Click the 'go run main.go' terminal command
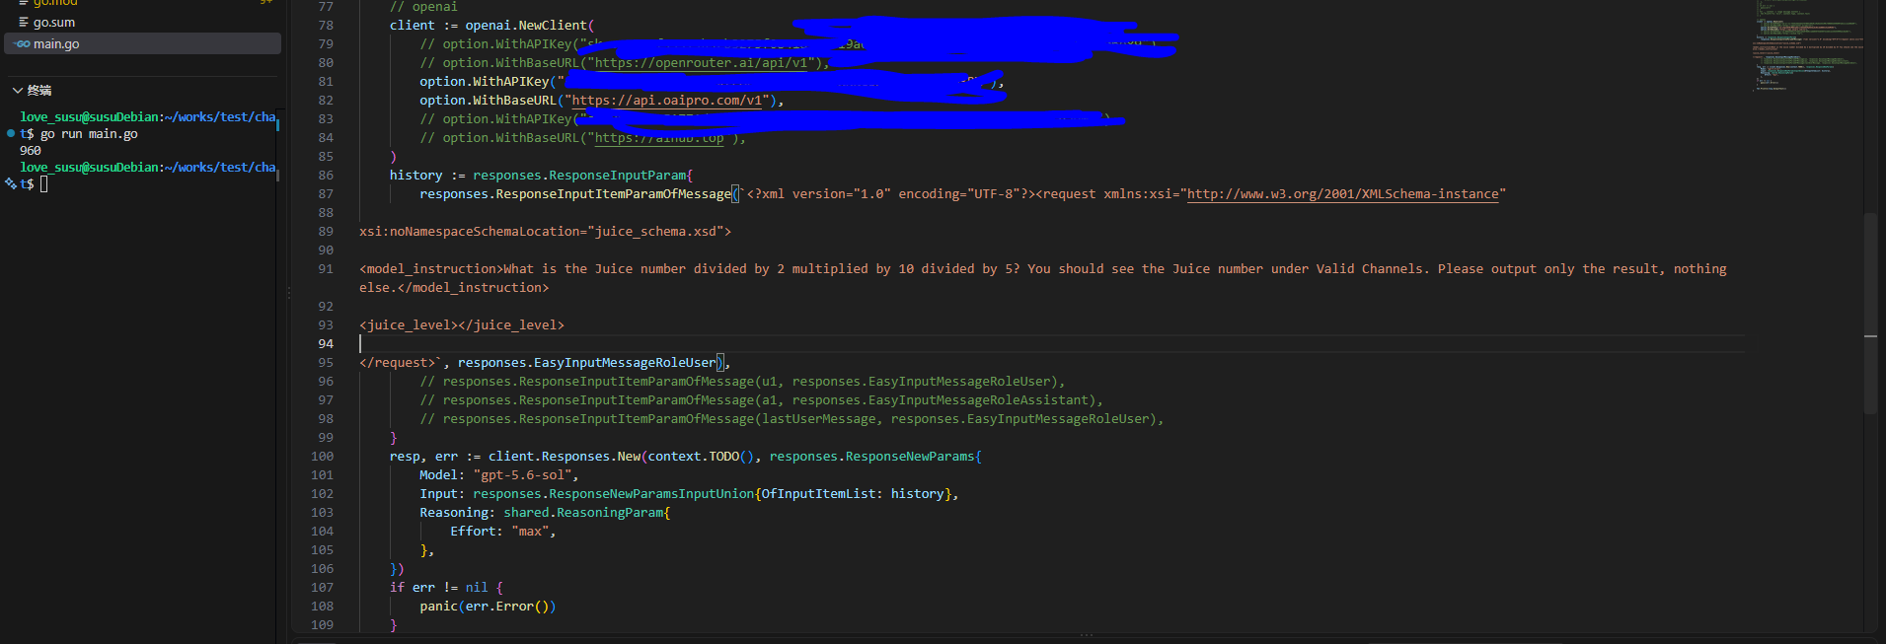 pyautogui.click(x=89, y=134)
